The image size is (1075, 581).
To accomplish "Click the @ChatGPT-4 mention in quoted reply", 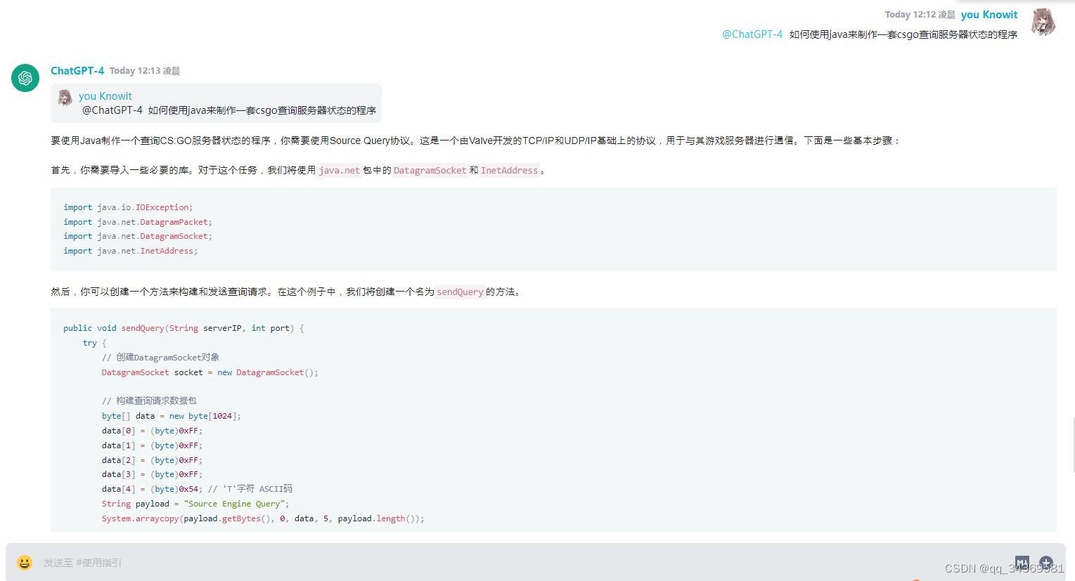I will coord(112,110).
